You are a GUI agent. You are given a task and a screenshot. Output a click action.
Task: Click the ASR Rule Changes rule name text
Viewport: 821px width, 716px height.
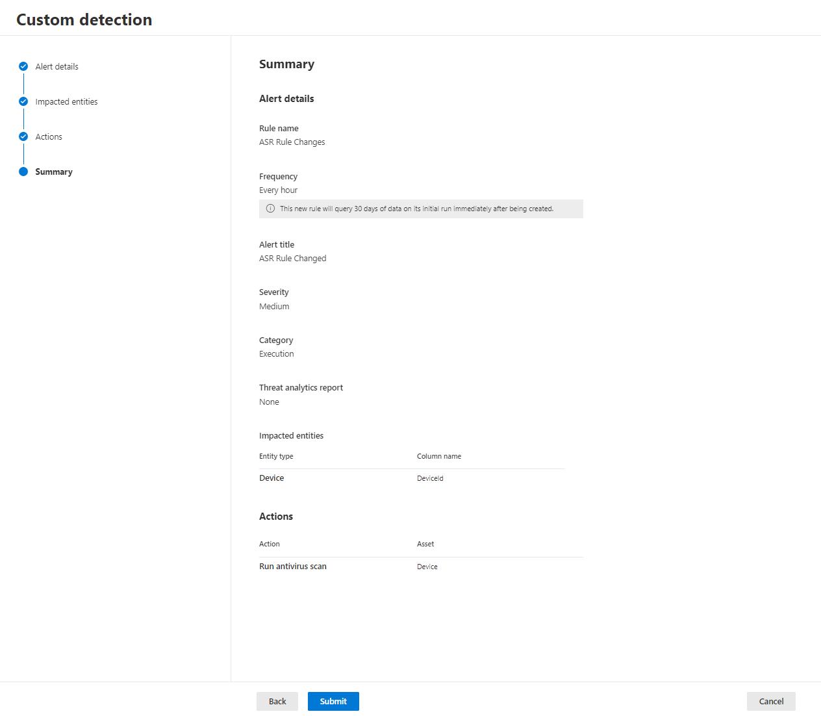(292, 142)
